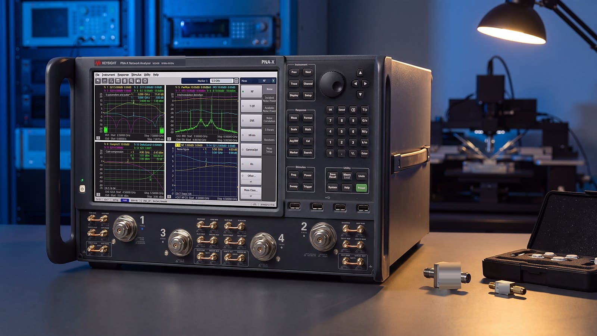597x336 pixels.
Task: Close the Meas softkey panel with X
Action: [x=273, y=81]
